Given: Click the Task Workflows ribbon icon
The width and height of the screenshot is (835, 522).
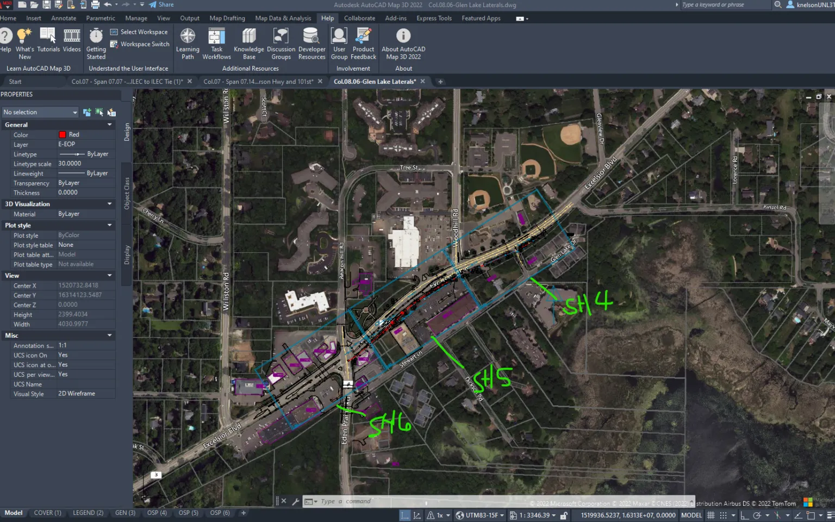Looking at the screenshot, I should coord(216,36).
